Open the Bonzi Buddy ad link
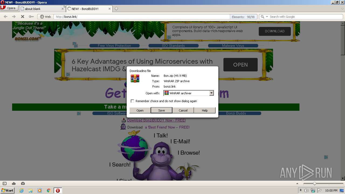 tap(236, 113)
